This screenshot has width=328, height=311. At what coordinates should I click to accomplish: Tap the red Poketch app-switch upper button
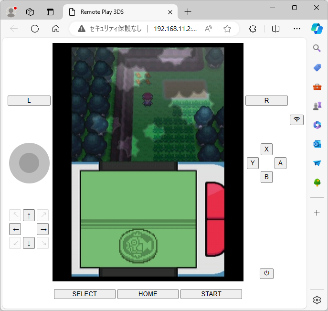(215, 201)
